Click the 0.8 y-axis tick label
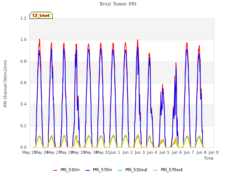This screenshot has width=236, height=177. click(x=23, y=62)
